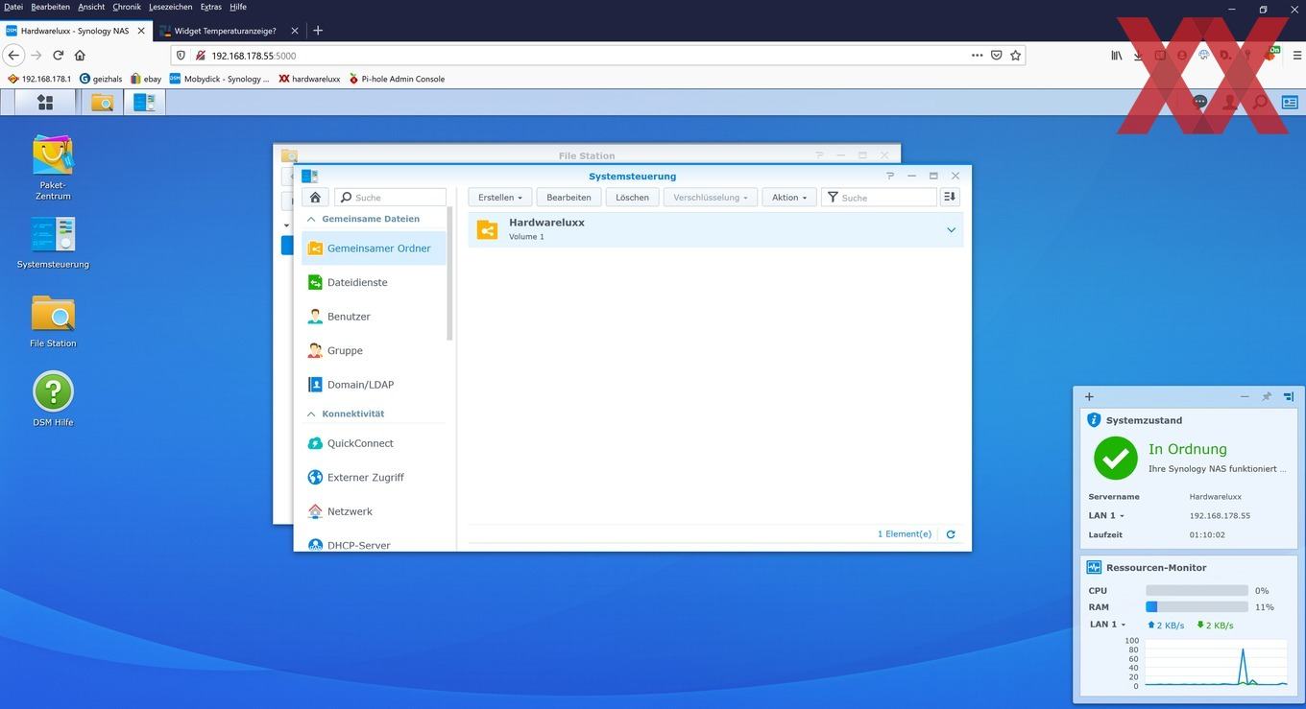Viewport: 1306px width, 709px height.
Task: Open the hardwareluxx bookmark
Action: pyautogui.click(x=307, y=79)
